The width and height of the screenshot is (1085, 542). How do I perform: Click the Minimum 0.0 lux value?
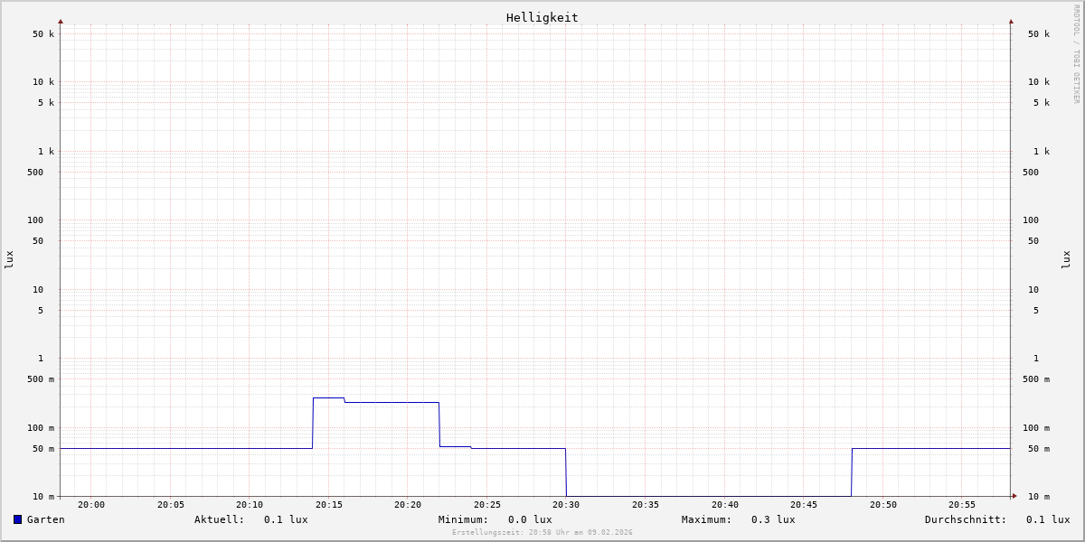pos(530,519)
